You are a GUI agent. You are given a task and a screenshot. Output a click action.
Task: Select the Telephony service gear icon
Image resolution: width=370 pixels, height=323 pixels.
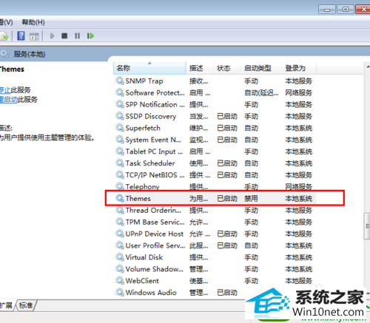(120, 186)
